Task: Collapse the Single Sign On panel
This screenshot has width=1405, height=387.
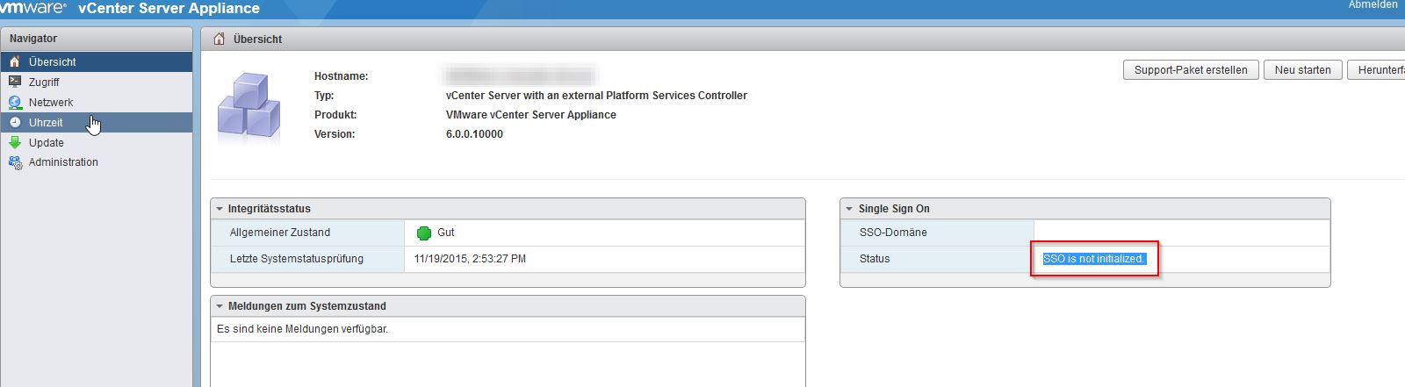Action: pyautogui.click(x=849, y=209)
